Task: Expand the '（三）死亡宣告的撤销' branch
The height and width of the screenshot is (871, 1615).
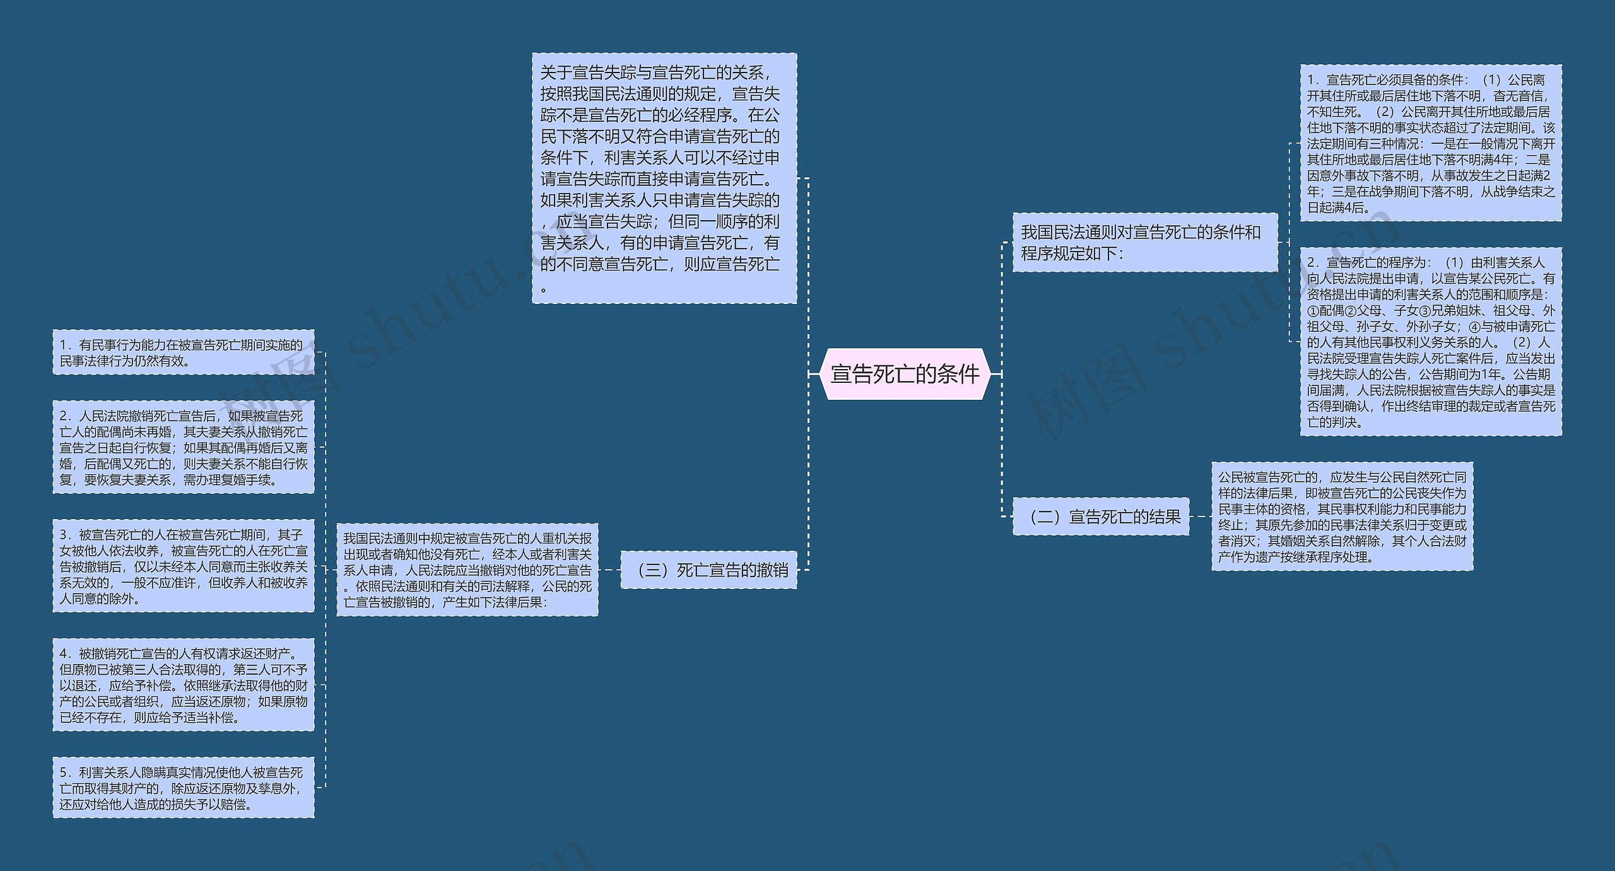Action: pos(729,568)
